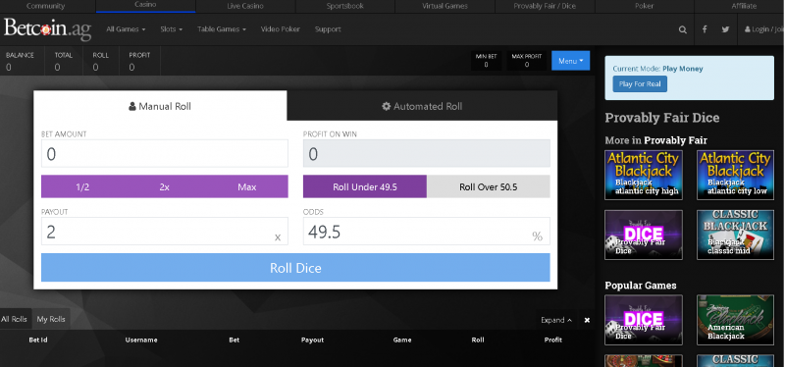This screenshot has height=367, width=785.
Task: Open the Twitter icon link
Action: click(x=725, y=29)
